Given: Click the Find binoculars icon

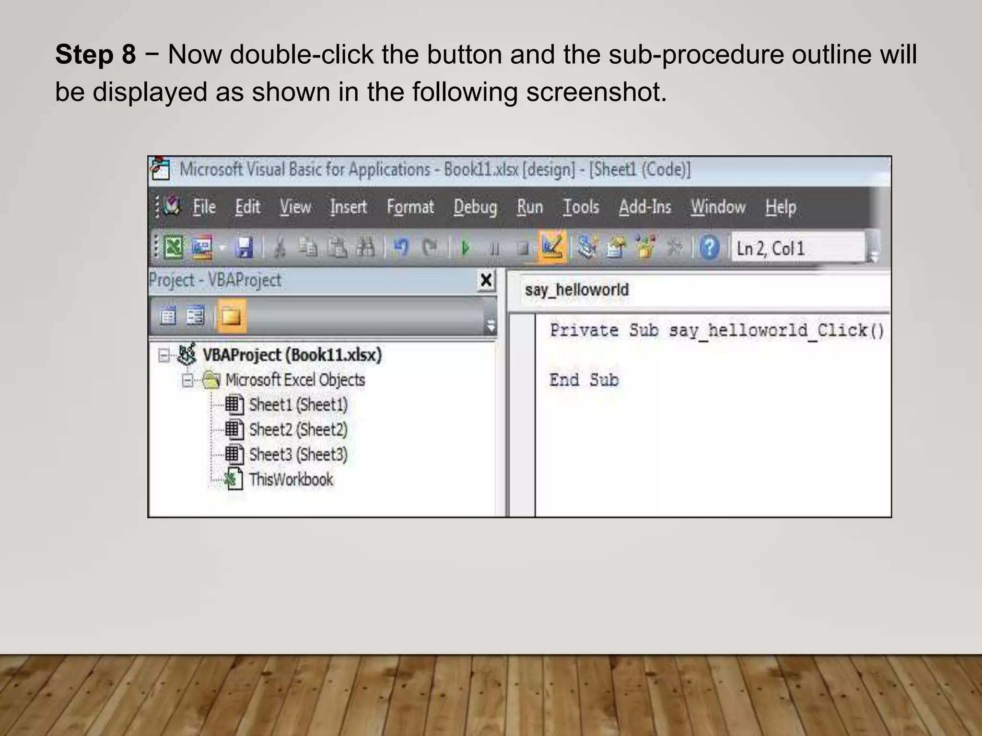Looking at the screenshot, I should tap(365, 248).
